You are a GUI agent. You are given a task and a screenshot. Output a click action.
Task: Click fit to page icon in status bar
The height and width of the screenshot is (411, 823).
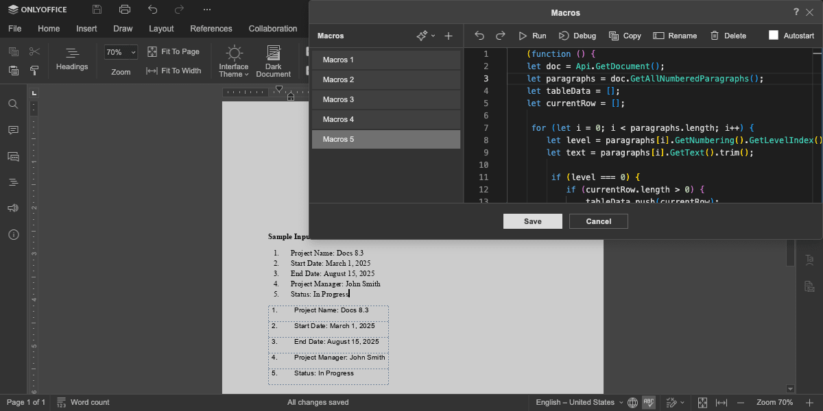pyautogui.click(x=703, y=403)
